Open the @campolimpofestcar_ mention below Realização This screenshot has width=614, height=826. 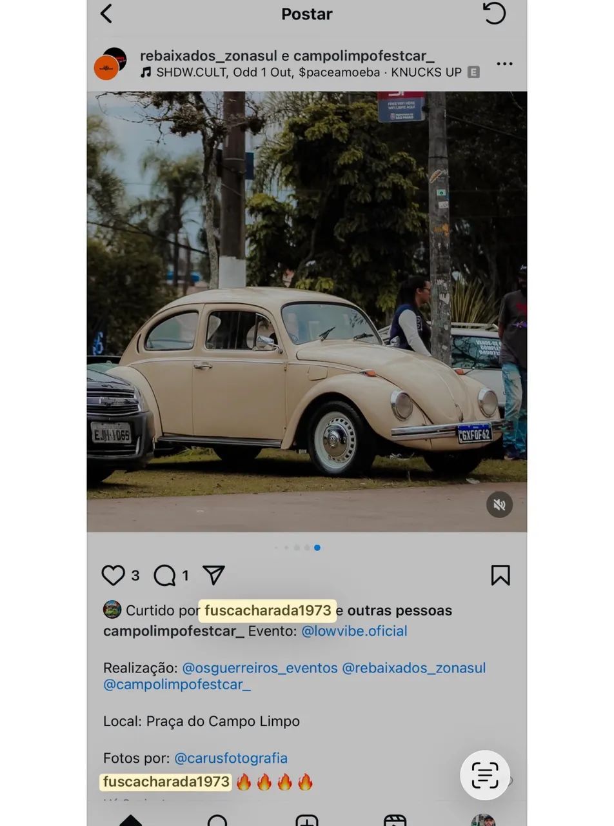click(x=177, y=685)
